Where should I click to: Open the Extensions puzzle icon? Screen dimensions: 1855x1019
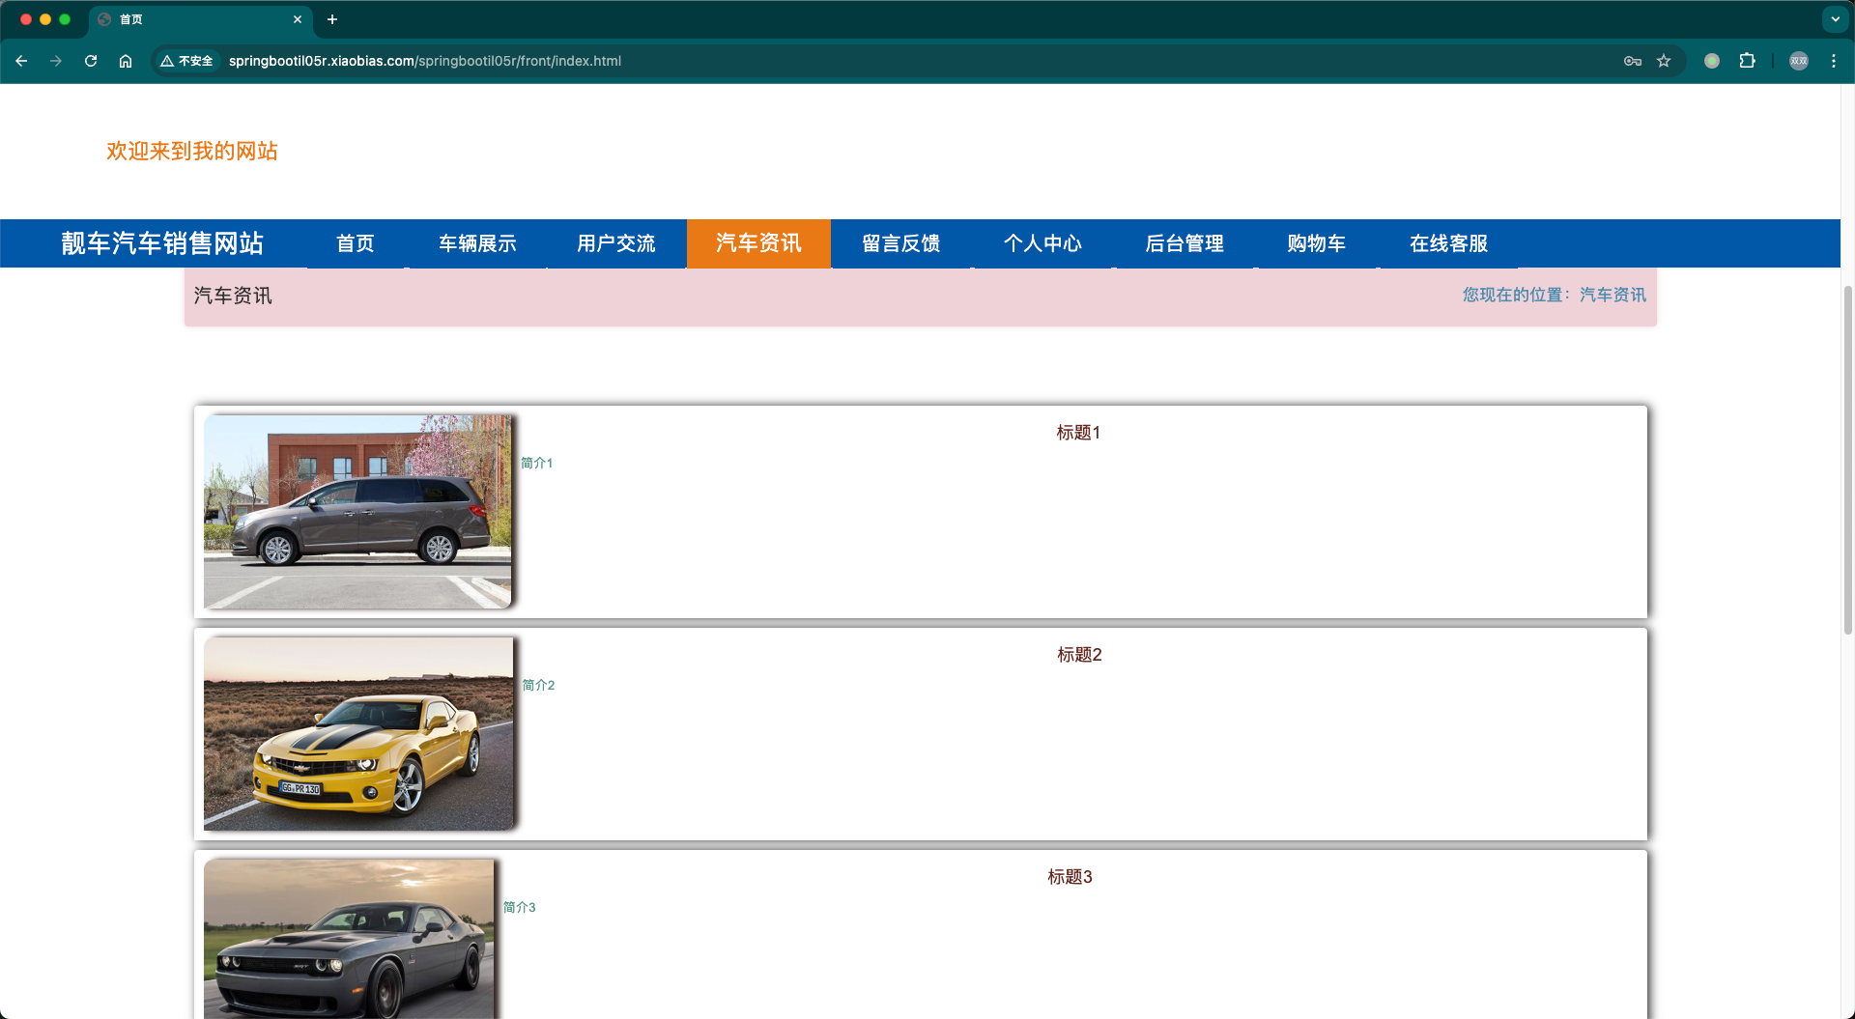(1747, 61)
